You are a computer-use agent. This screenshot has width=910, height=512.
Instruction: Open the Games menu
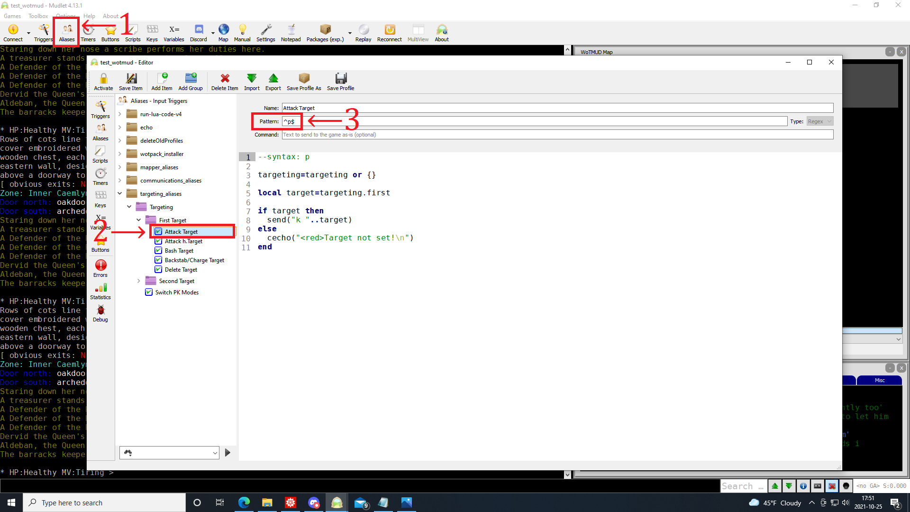12,16
